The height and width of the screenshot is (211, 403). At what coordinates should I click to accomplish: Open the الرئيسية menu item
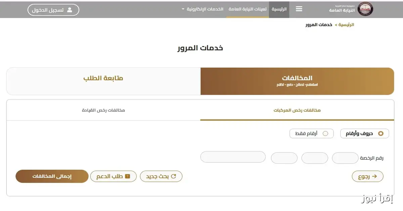[x=279, y=9]
